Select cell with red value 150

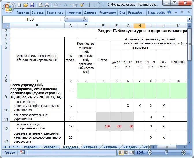click(103, 126)
